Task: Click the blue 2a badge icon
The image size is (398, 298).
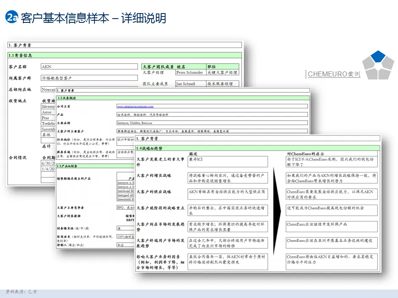Action: 12,17
